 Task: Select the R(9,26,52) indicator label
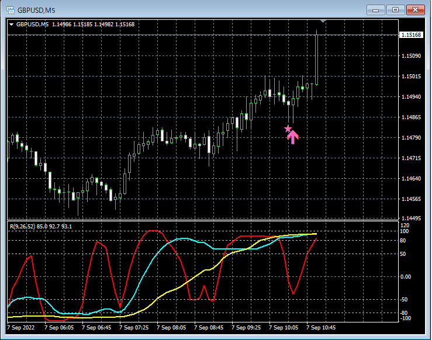(x=22, y=227)
